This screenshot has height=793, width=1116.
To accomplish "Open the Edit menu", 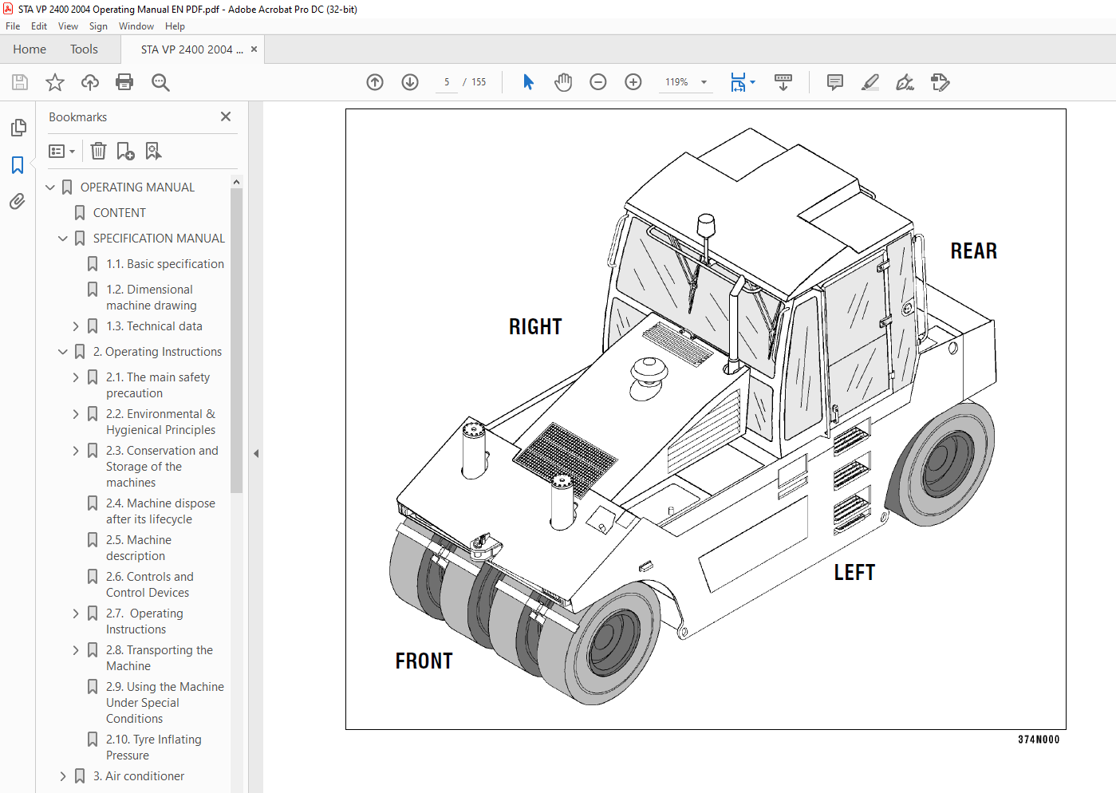I will (39, 26).
